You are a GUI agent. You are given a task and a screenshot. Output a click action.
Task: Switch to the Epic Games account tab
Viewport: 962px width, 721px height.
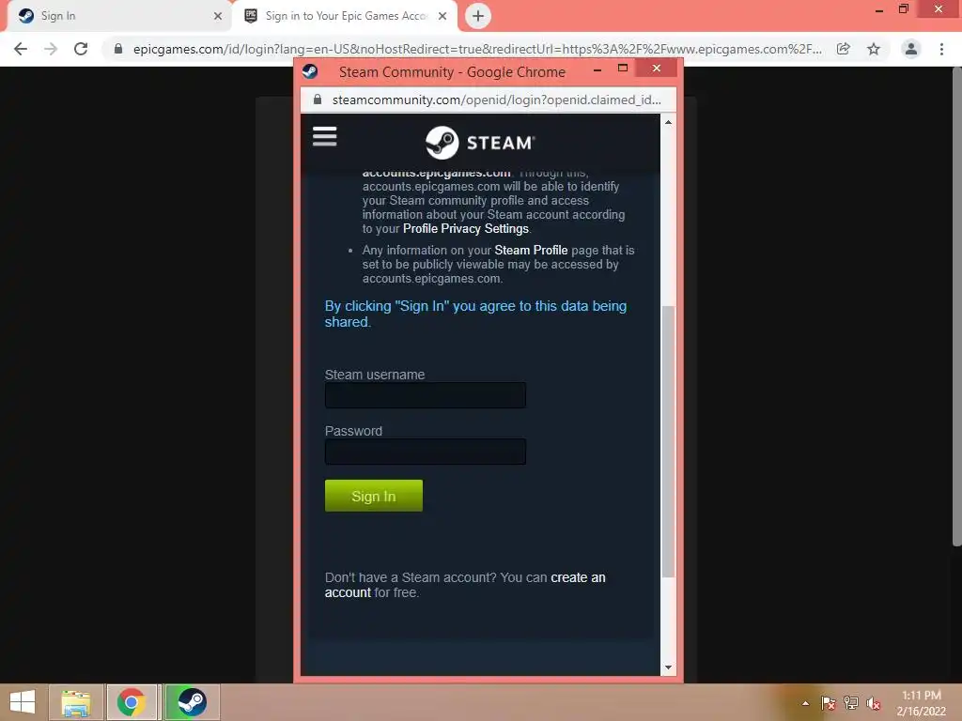click(346, 16)
